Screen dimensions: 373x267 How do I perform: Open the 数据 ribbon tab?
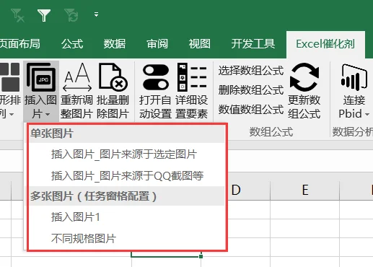(115, 44)
